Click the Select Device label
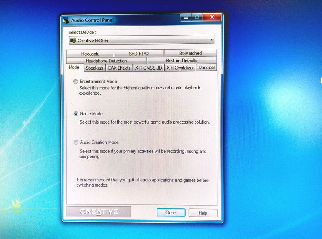This screenshot has height=239, width=322. pyautogui.click(x=83, y=32)
